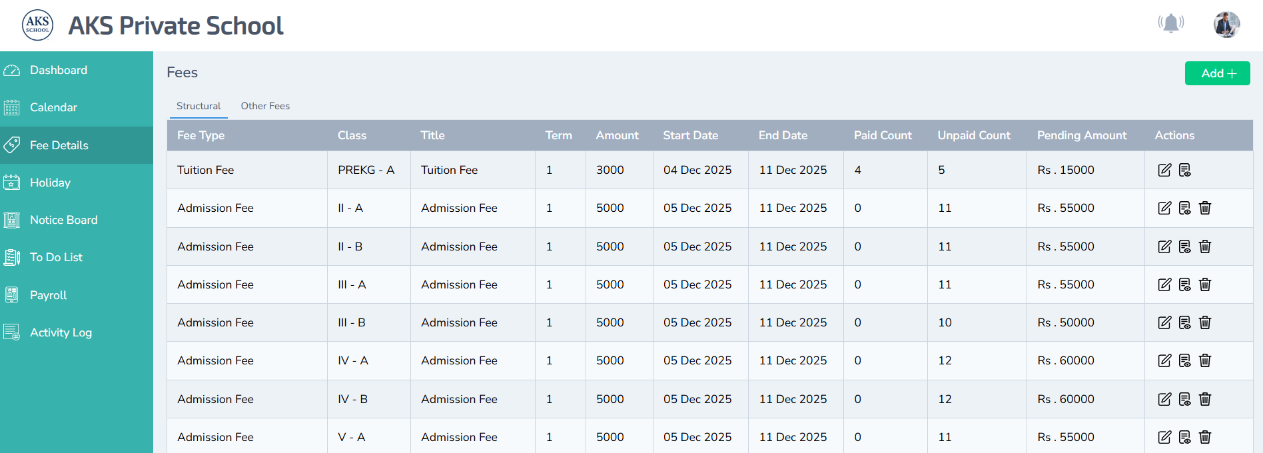Open Dashboard from the sidebar
The width and height of the screenshot is (1263, 453).
pos(58,70)
